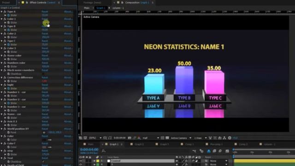The height and width of the screenshot is (166, 295).
Task: Open the Color F effect color swatch
Action: point(44,147)
